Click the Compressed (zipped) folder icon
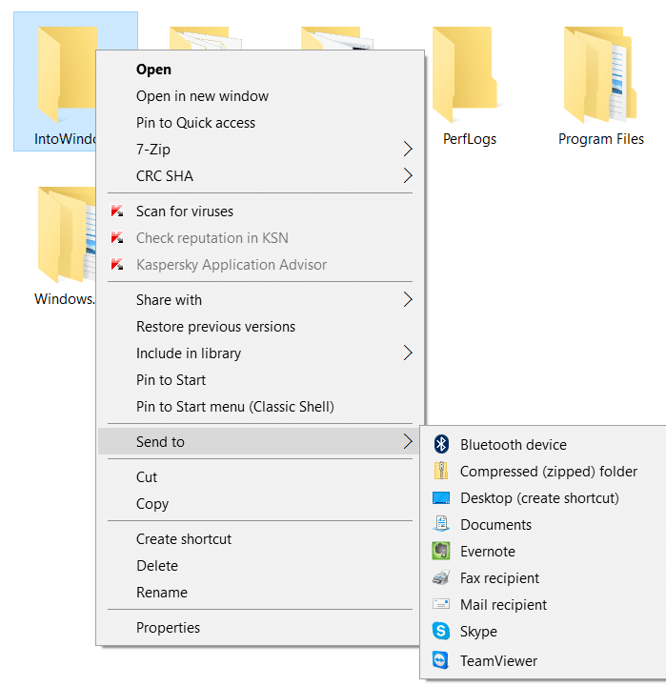Screen dimensions: 666x686 pos(441,472)
